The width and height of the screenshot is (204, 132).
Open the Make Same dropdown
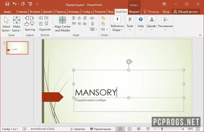(x=17, y=24)
